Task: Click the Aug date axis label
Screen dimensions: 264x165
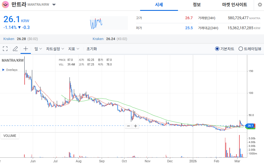Action: click(78, 161)
